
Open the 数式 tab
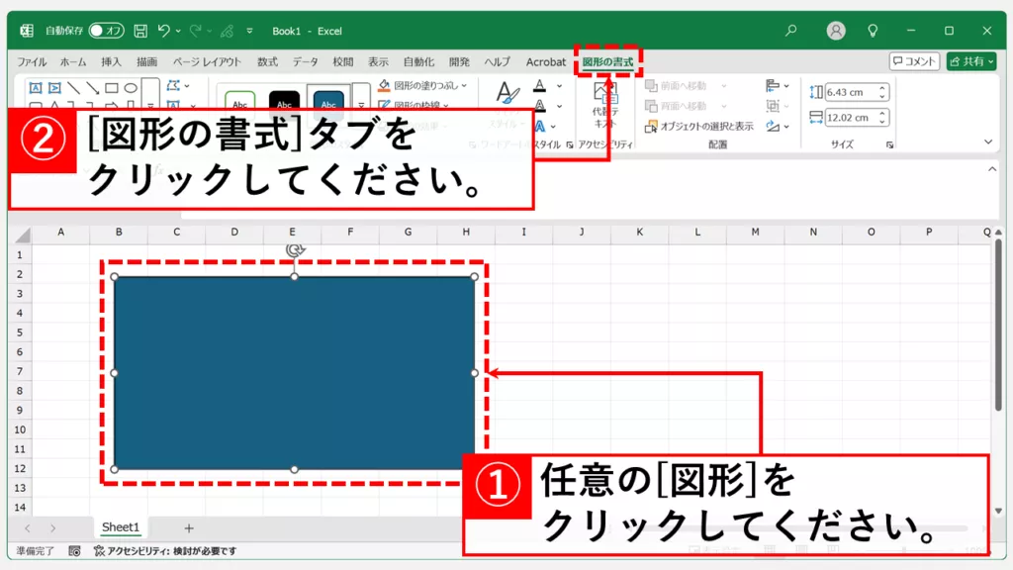pos(267,62)
